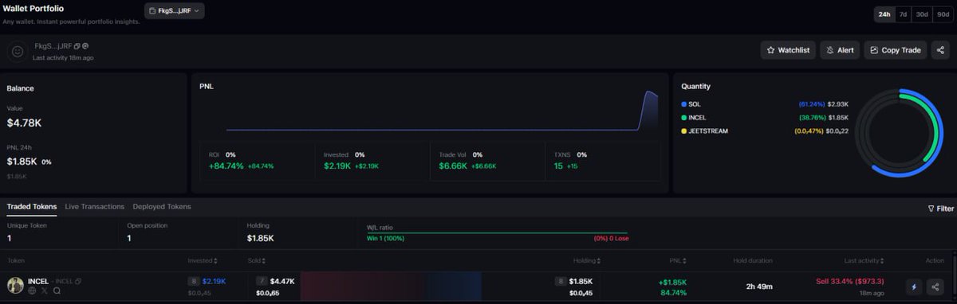
Task: Switch to Live Transactions tab
Action: (95, 207)
